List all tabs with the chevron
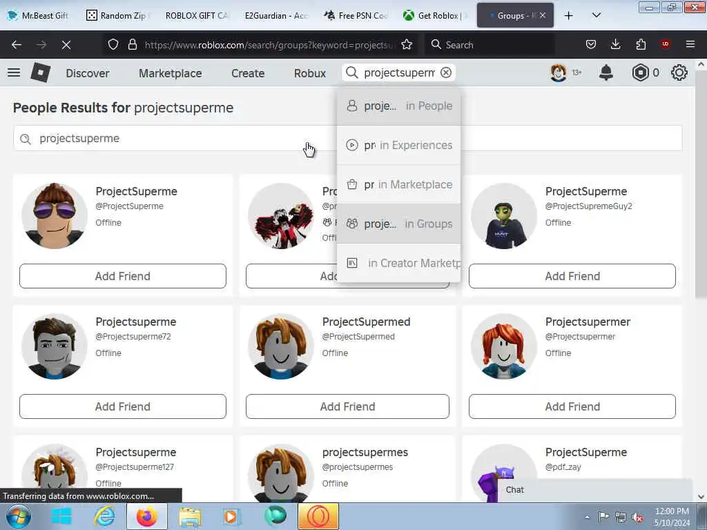The image size is (707, 530). [x=596, y=15]
